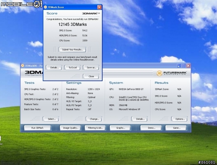Click CPU Score value 3359
Screen dimensions: 217x165
[85, 41]
